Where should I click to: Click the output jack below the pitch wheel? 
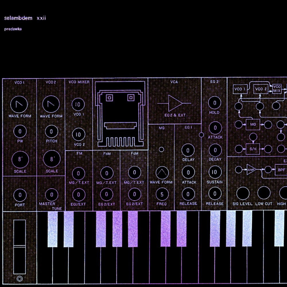click(20, 278)
